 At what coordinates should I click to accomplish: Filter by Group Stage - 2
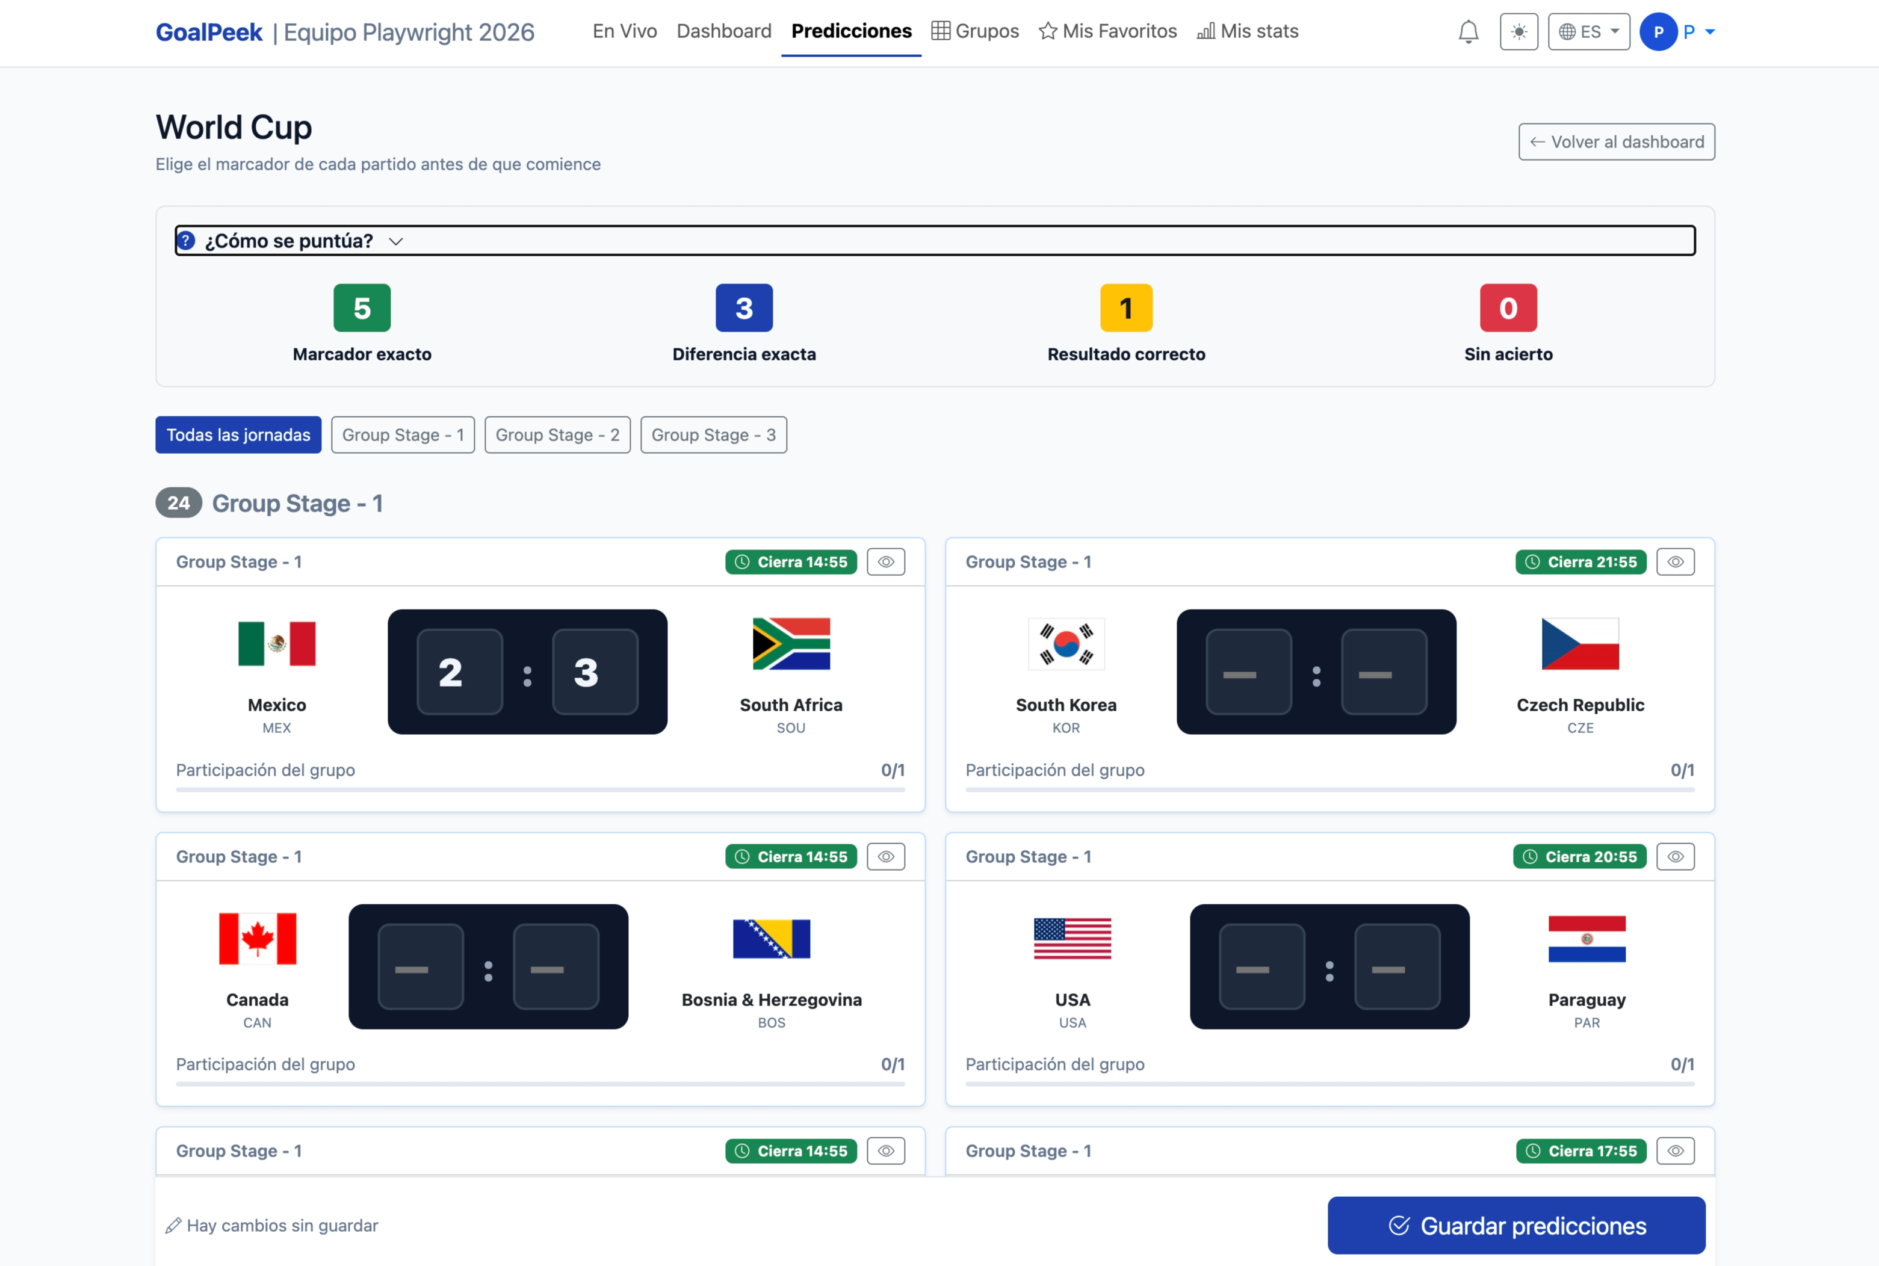(557, 435)
